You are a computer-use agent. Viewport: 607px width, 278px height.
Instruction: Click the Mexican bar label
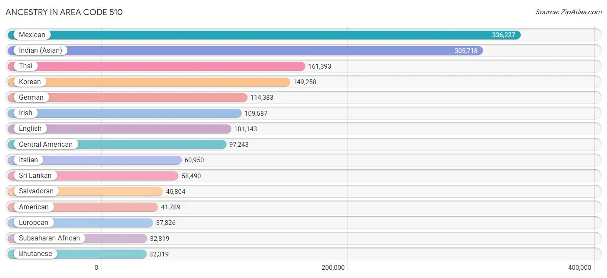tap(32, 35)
